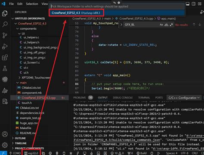Open the Extensions view icon
This screenshot has width=204, height=155.
tap(5, 58)
